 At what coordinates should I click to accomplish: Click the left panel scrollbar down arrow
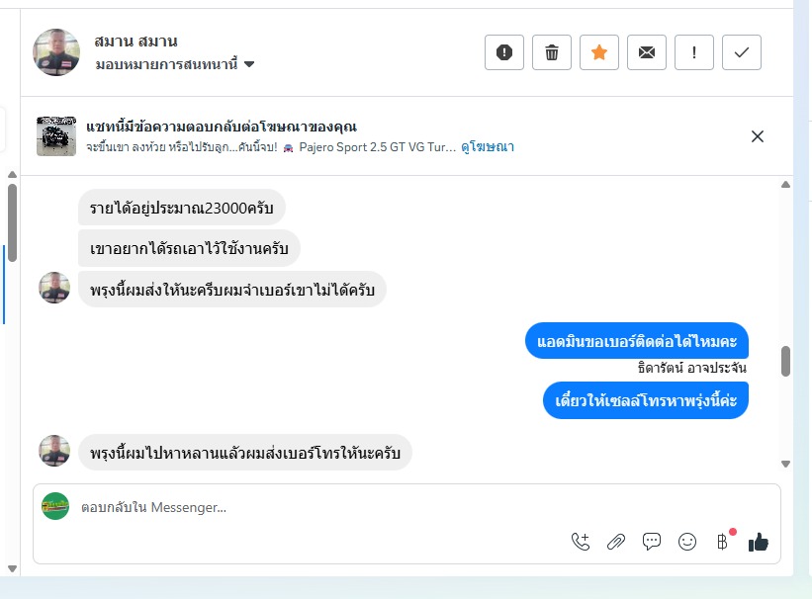[13, 569]
